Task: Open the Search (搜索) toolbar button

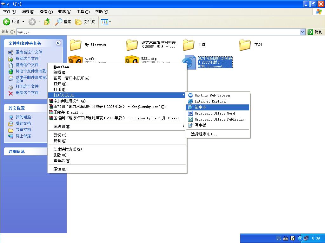Action: coord(63,22)
